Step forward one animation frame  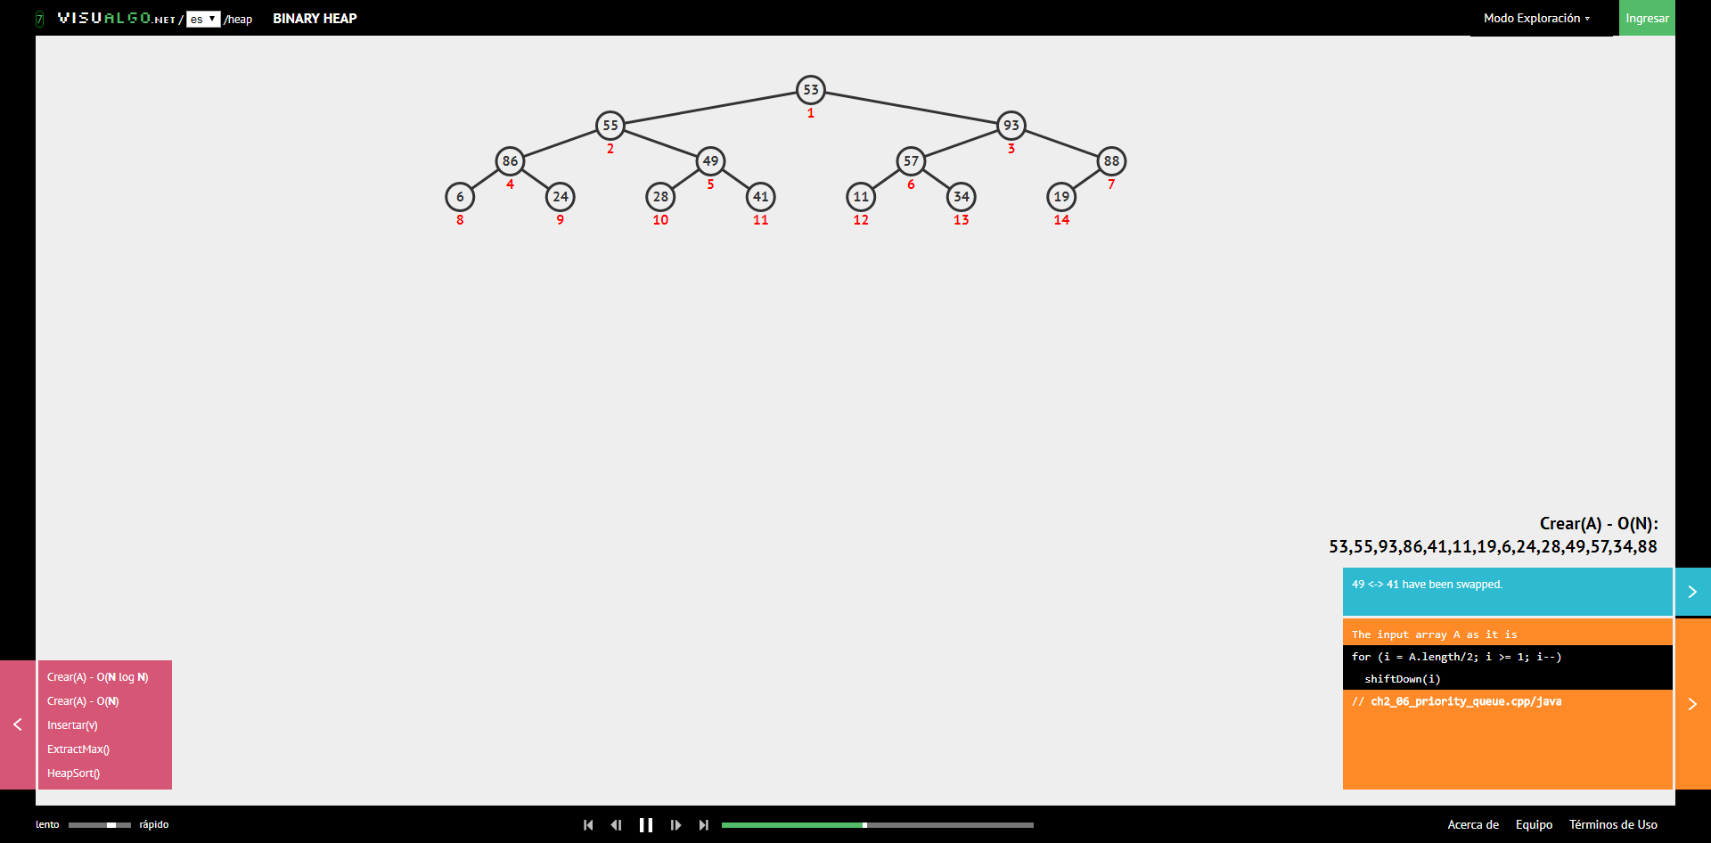tap(675, 825)
